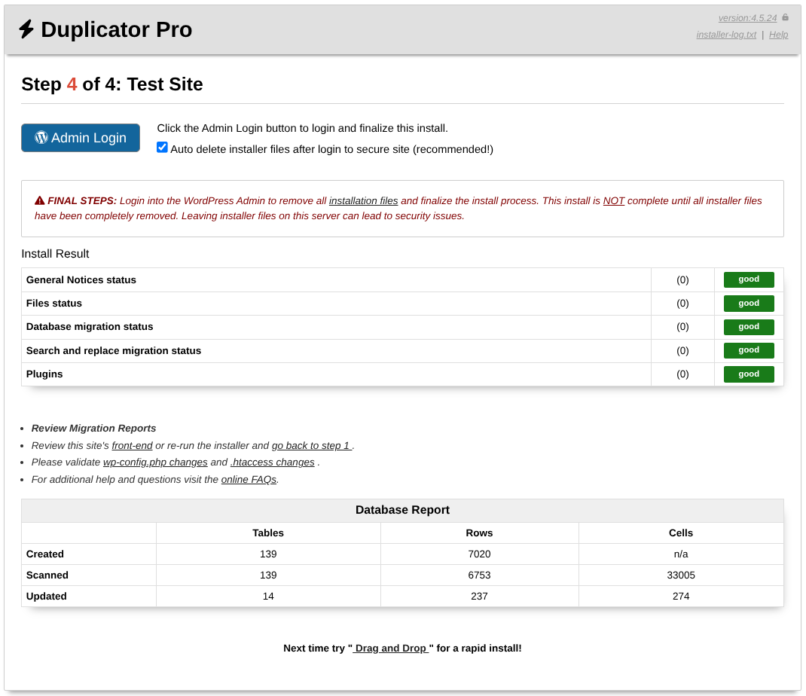Screen dimensions: 806x696
Task: Click the green good badge for Plugins
Action: click(x=748, y=374)
